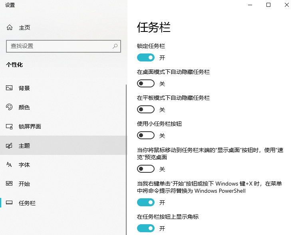Click the 任务栏 icon in sidebar
Viewport: 292px width, 235px height.
point(10,203)
